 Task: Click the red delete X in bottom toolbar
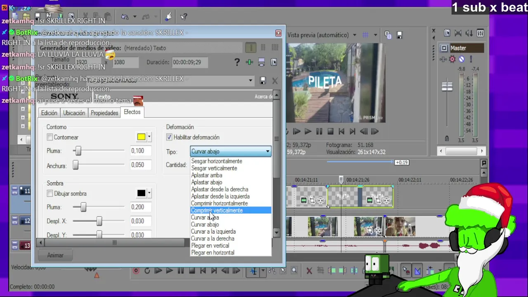[x=309, y=271]
